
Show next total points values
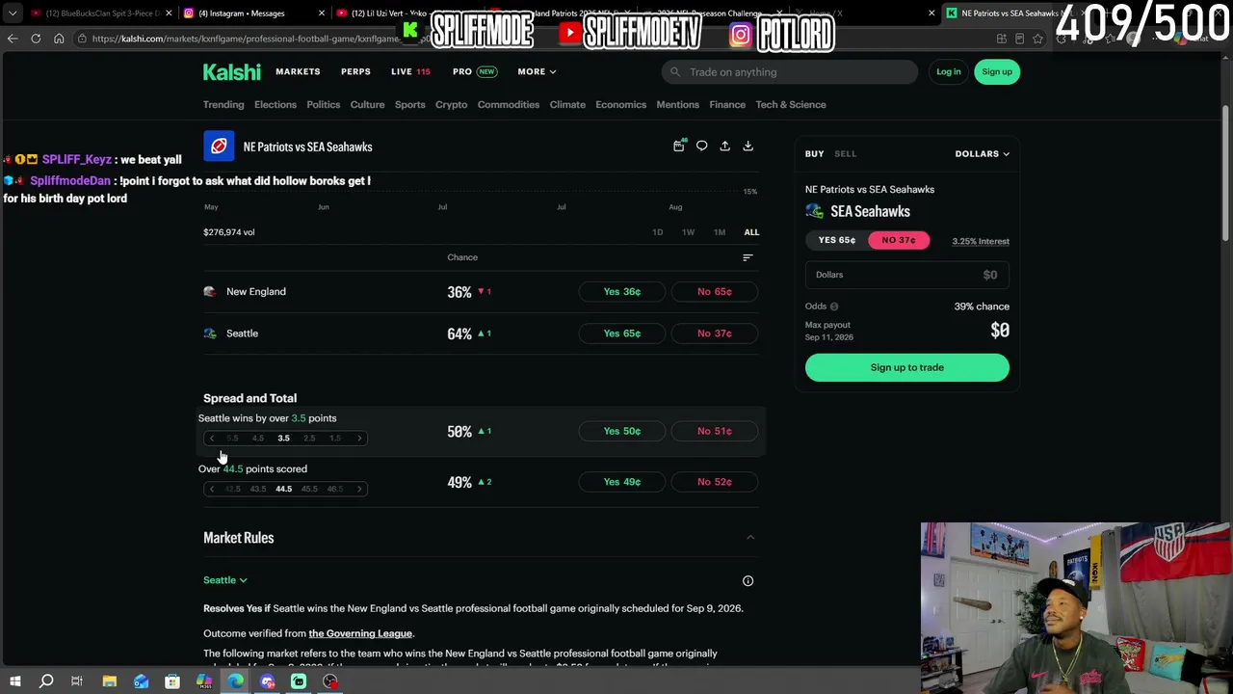[x=359, y=489]
